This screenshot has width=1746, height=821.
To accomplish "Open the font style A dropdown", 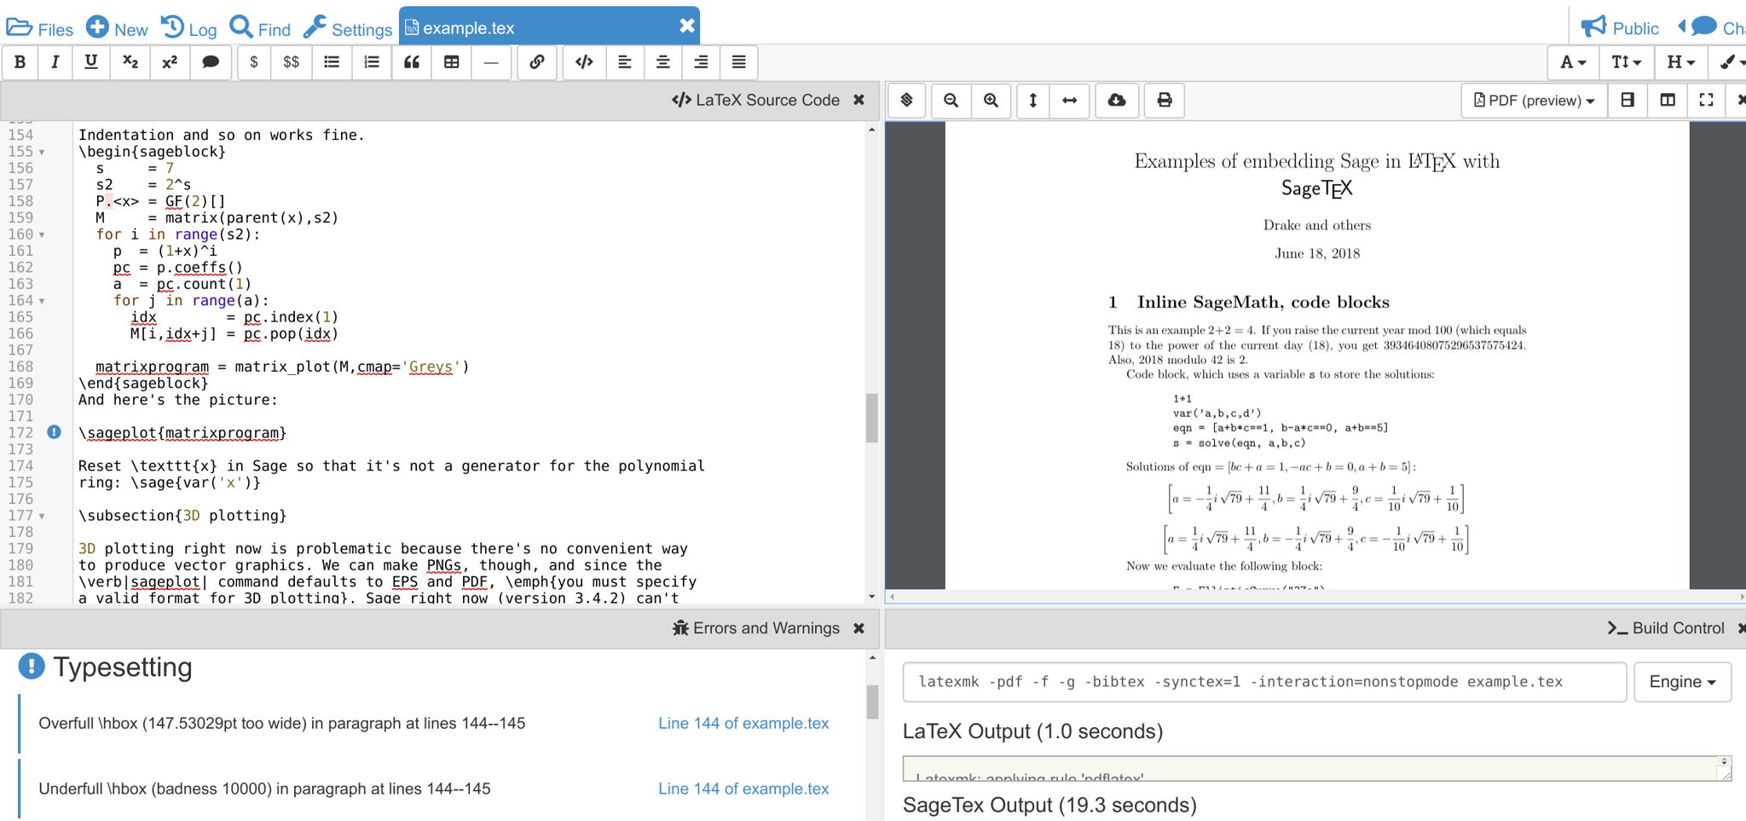I will [1573, 62].
